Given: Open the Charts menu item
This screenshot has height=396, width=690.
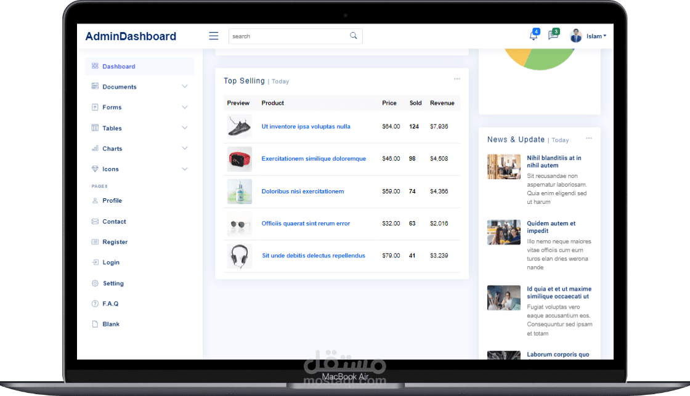Looking at the screenshot, I should tap(140, 148).
